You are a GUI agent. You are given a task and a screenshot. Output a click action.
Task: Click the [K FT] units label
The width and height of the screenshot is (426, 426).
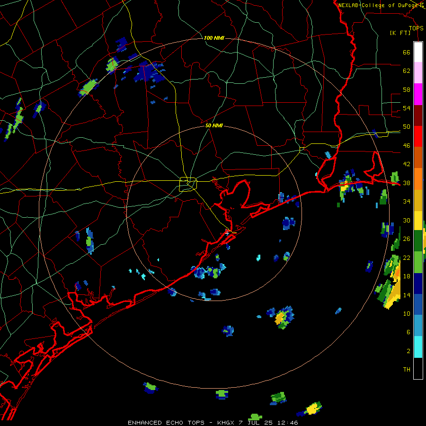click(x=400, y=33)
